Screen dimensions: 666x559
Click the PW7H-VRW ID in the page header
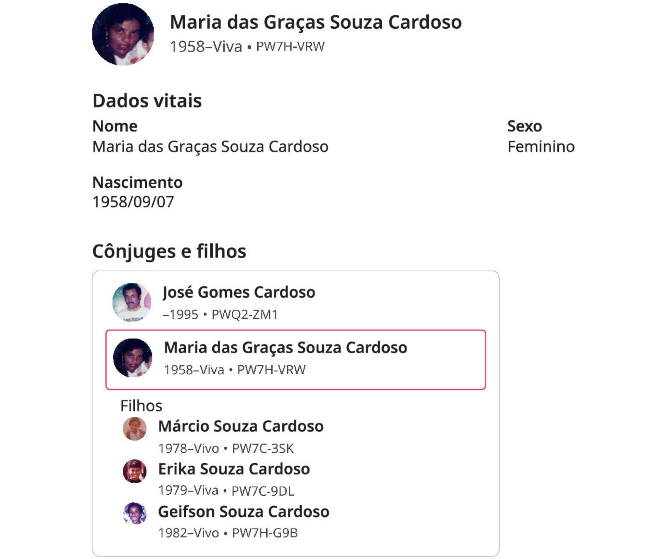click(290, 47)
